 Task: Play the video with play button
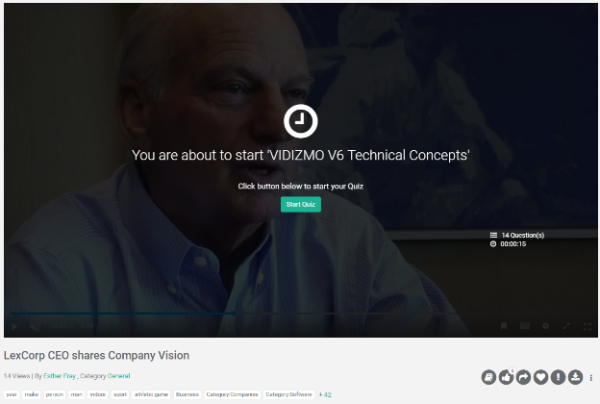pyautogui.click(x=14, y=326)
